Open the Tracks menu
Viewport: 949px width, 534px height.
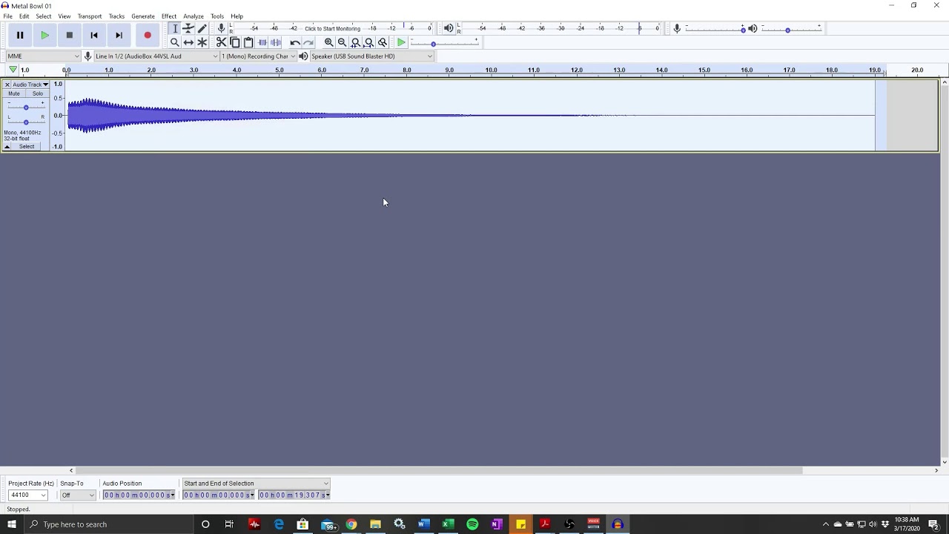pyautogui.click(x=116, y=16)
